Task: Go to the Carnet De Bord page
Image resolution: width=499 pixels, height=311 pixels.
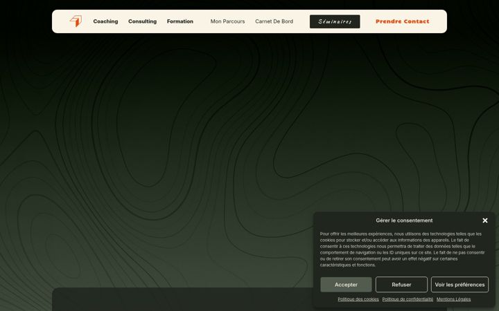Action: tap(274, 21)
